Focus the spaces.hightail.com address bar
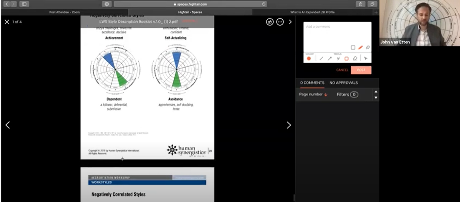 [190, 4]
